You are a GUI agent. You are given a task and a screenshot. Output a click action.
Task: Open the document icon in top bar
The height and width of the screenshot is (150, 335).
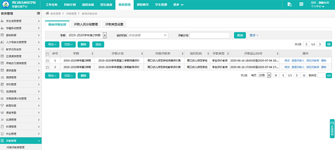coord(290,5)
